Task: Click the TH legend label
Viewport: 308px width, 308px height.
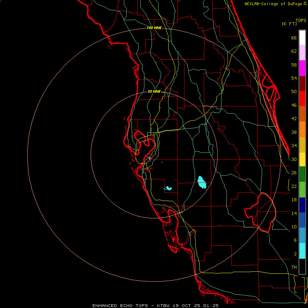Action: click(x=294, y=267)
